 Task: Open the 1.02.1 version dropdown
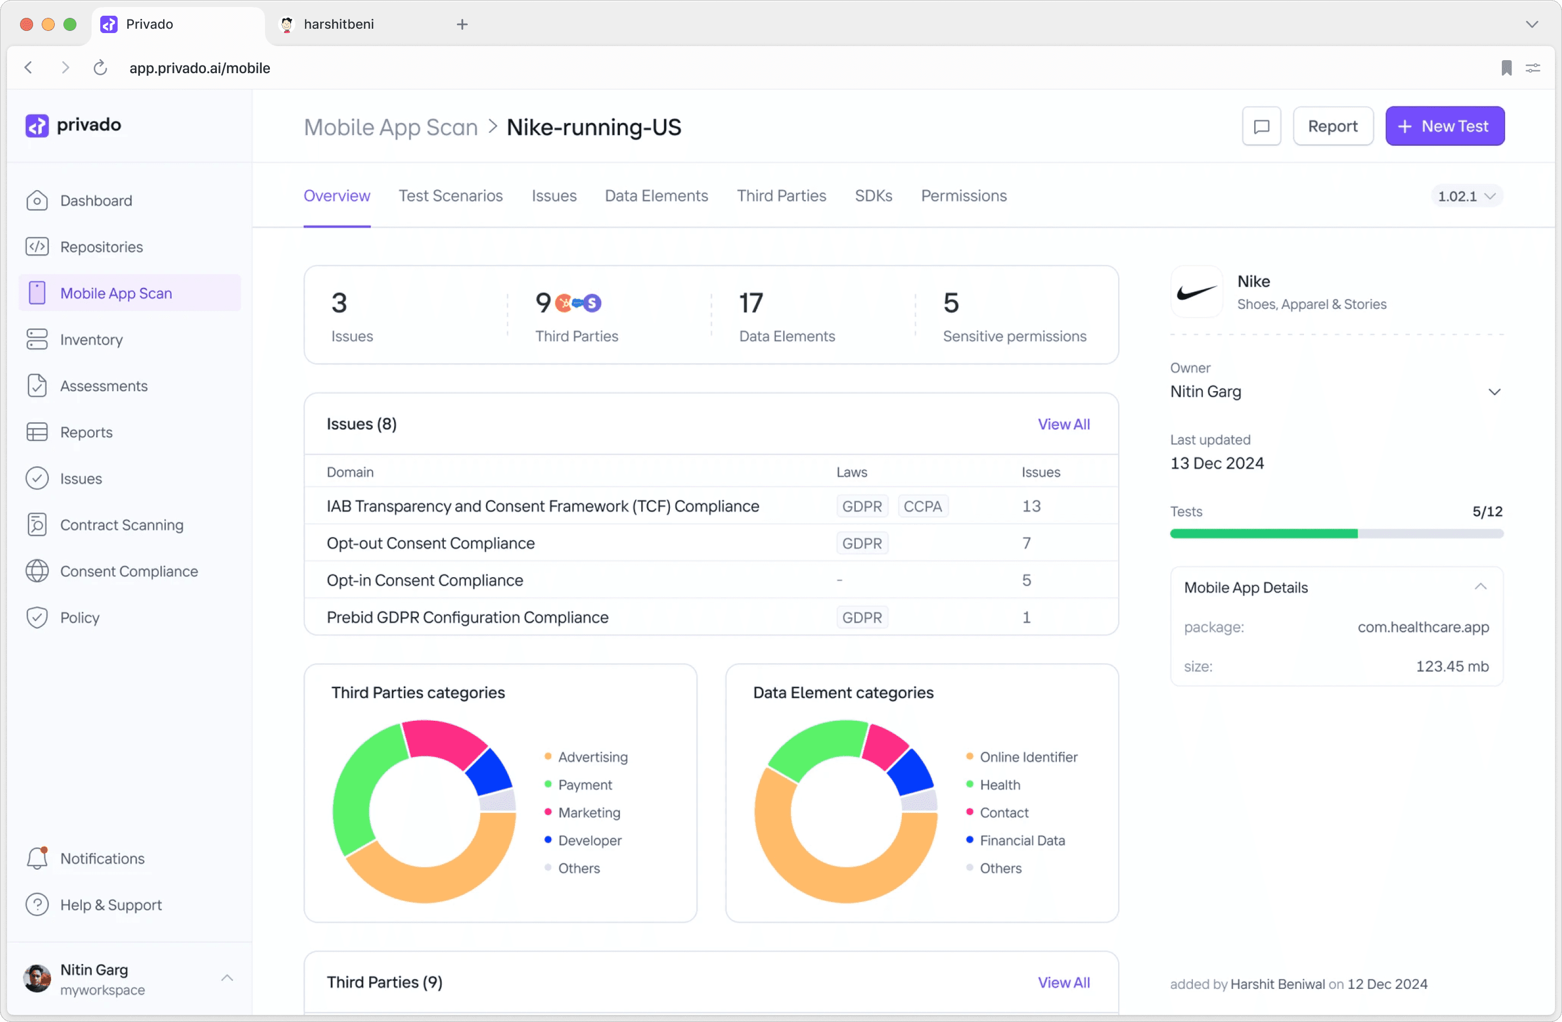[x=1466, y=196]
